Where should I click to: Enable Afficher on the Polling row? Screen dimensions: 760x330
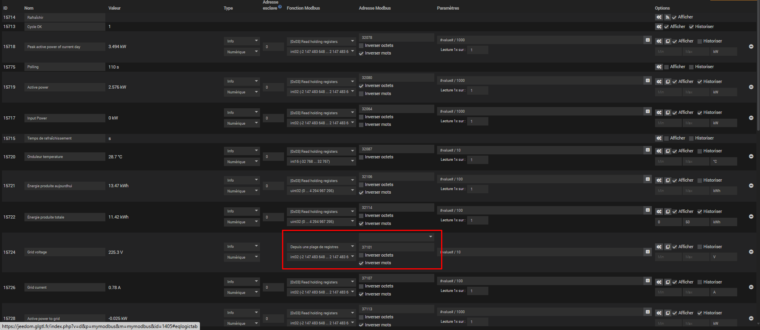[666, 67]
